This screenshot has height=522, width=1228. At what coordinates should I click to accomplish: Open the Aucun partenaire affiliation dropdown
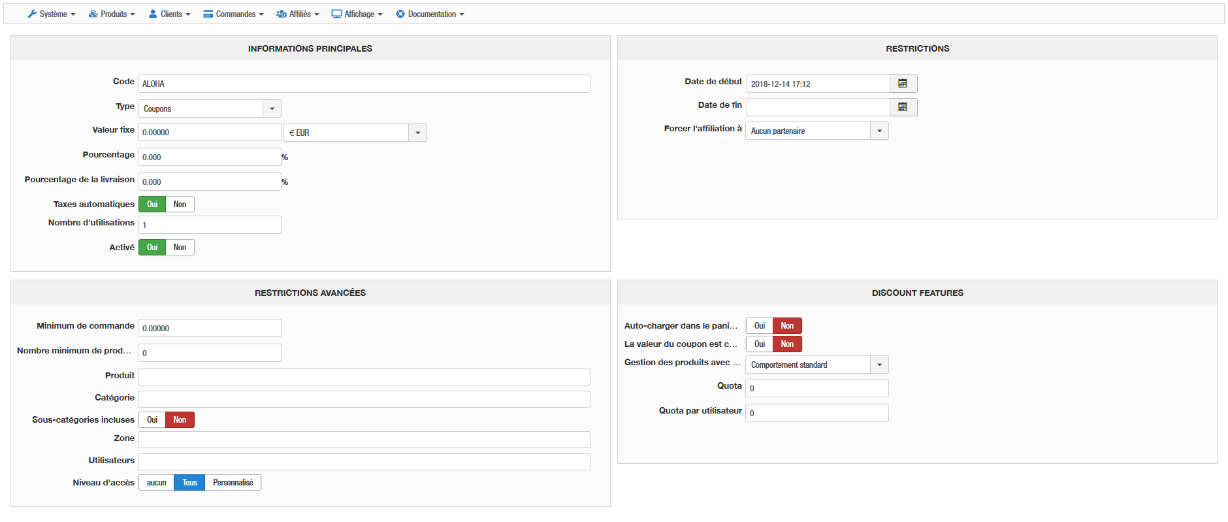879,131
